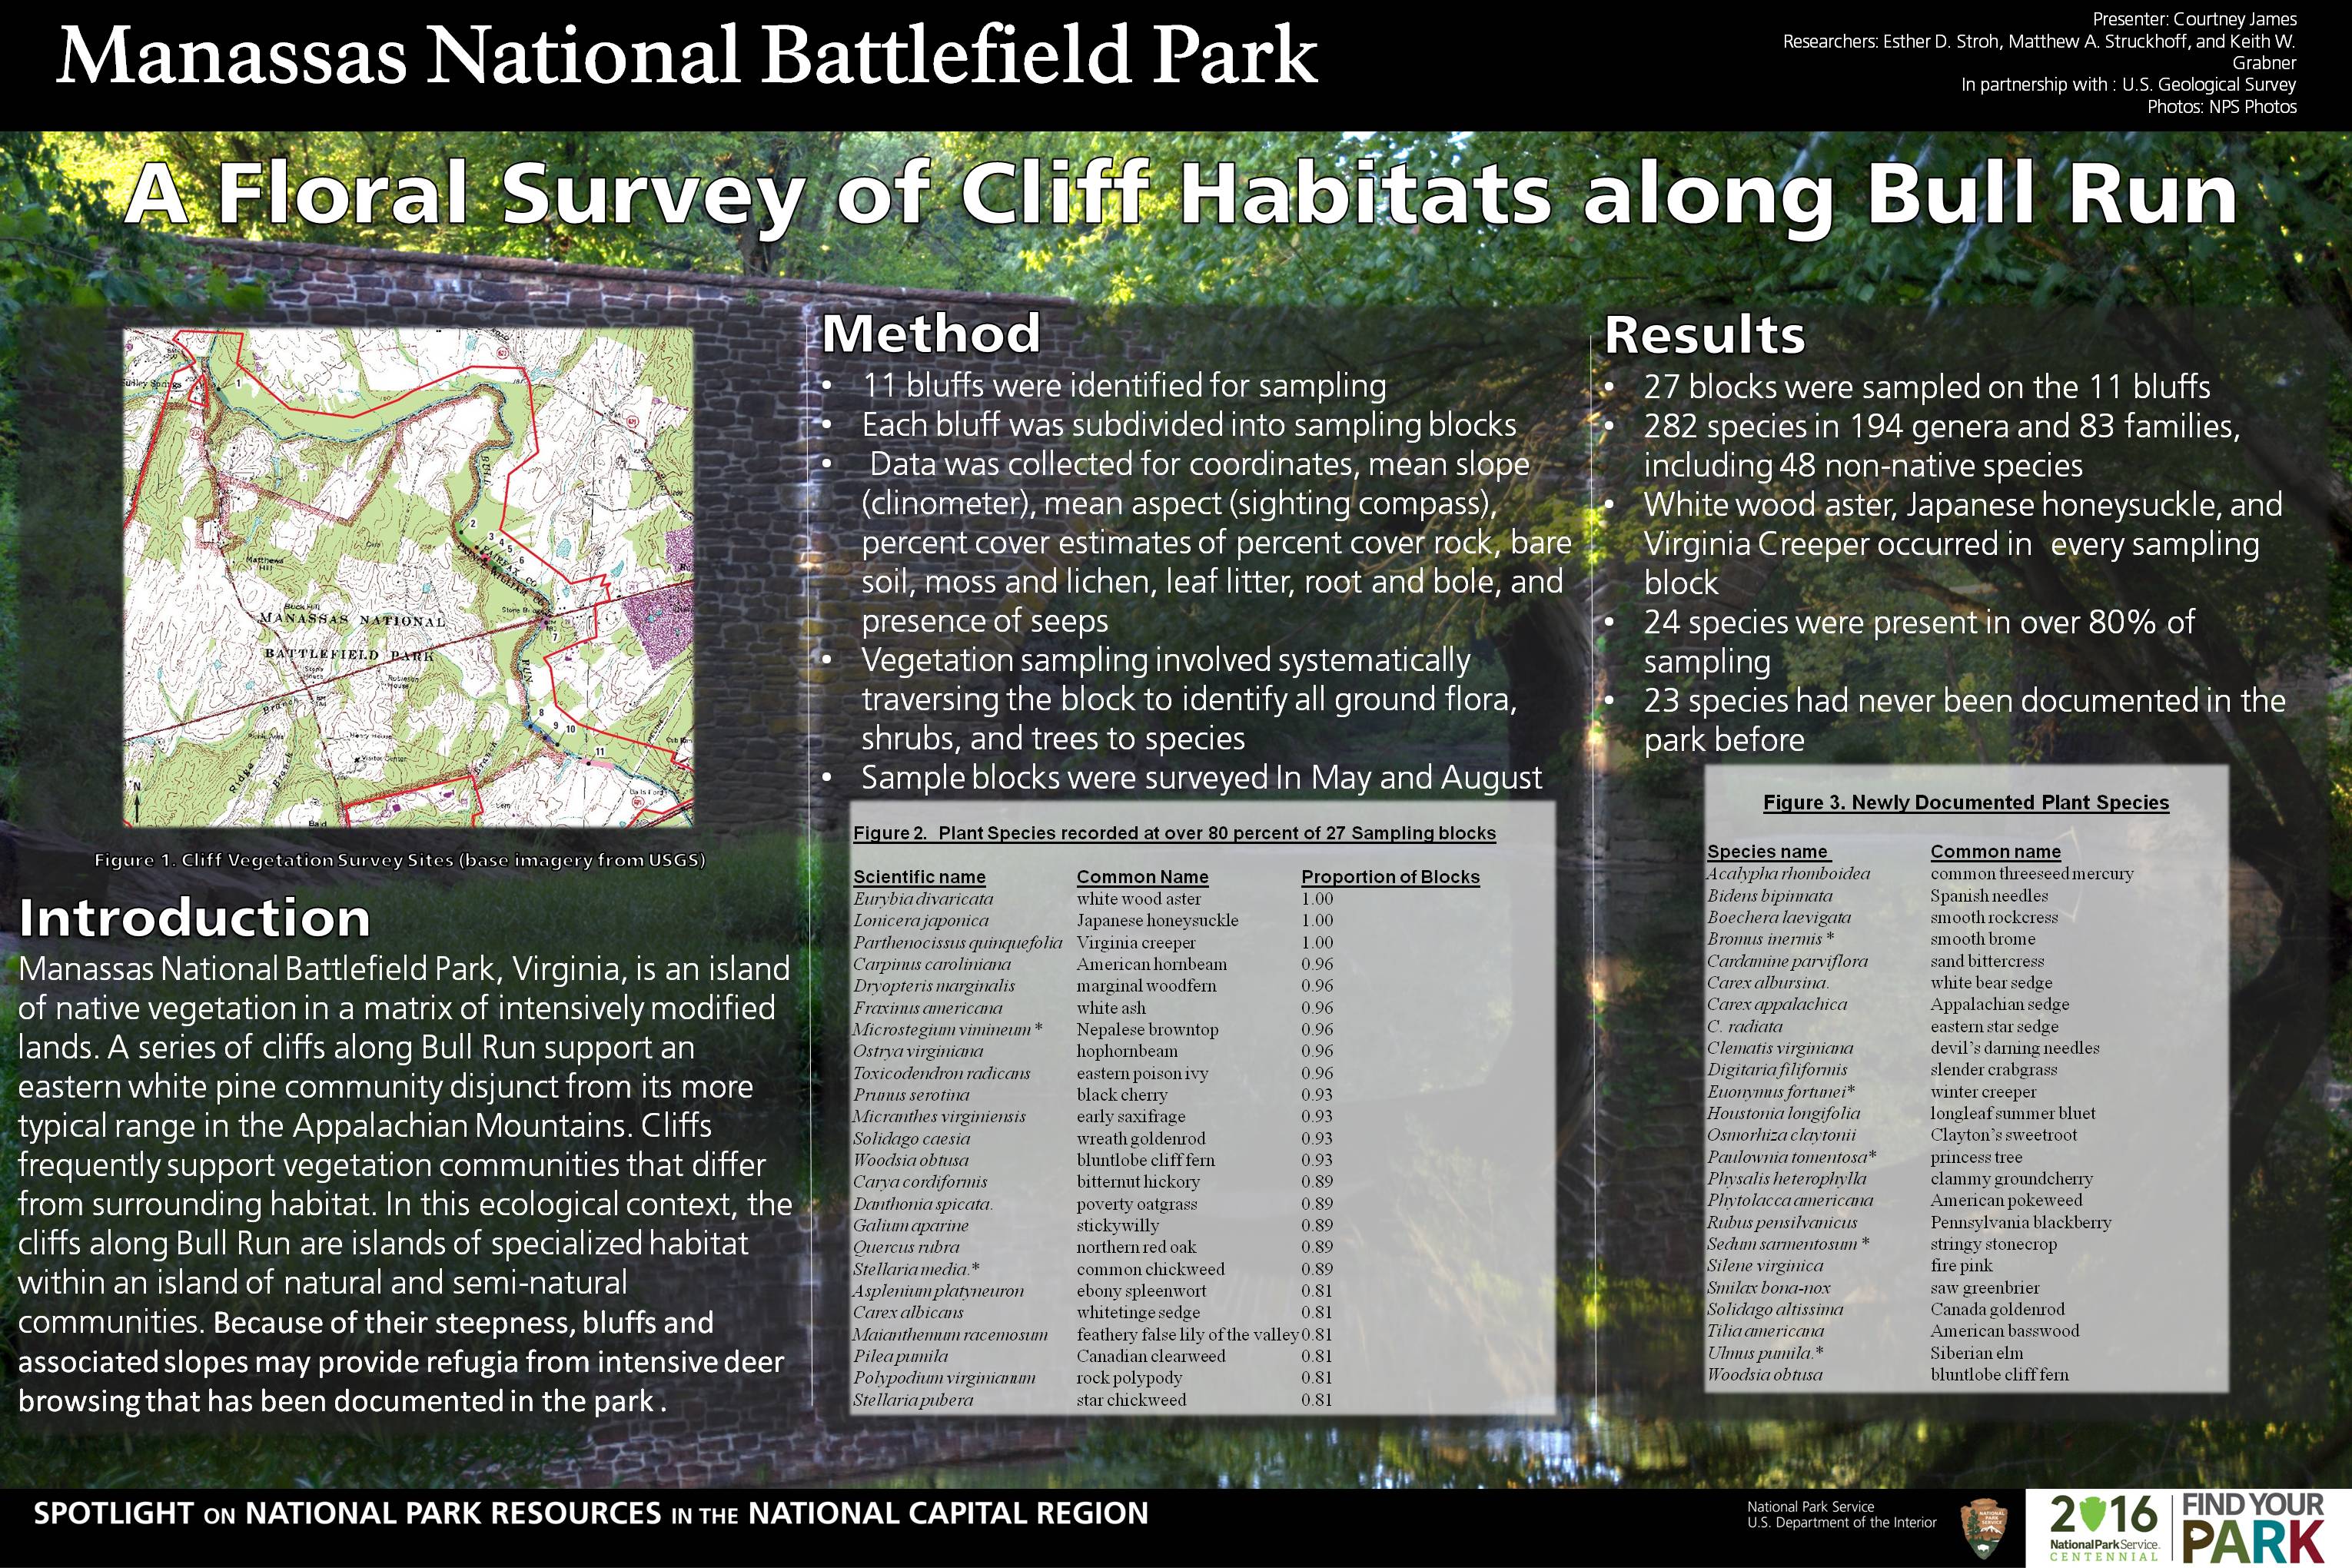Click 'Parthenocissus quinquefolia' row entry
Viewport: 2352px width, 1568px height.
tap(957, 943)
